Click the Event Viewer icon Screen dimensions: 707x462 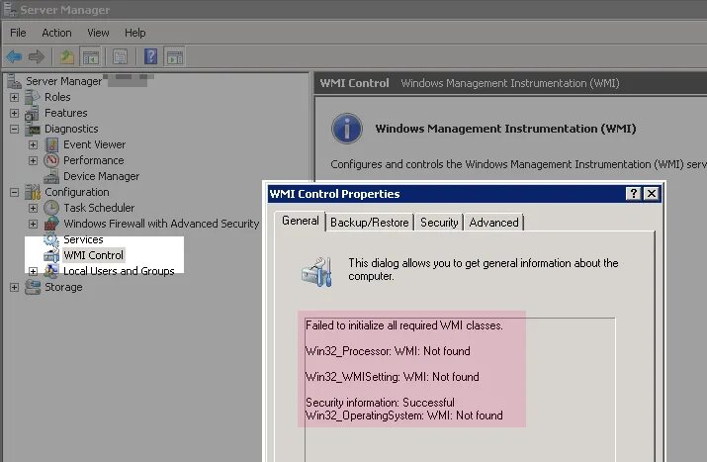pos(51,144)
